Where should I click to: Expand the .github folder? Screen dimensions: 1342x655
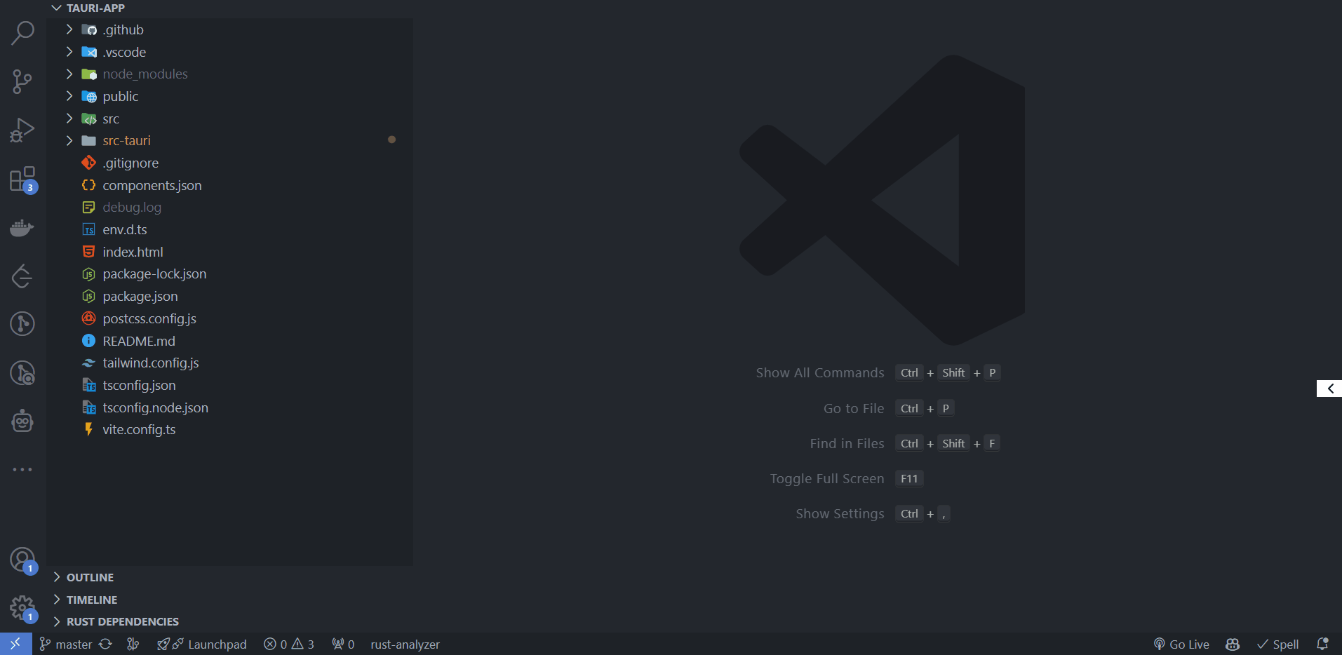pyautogui.click(x=229, y=29)
